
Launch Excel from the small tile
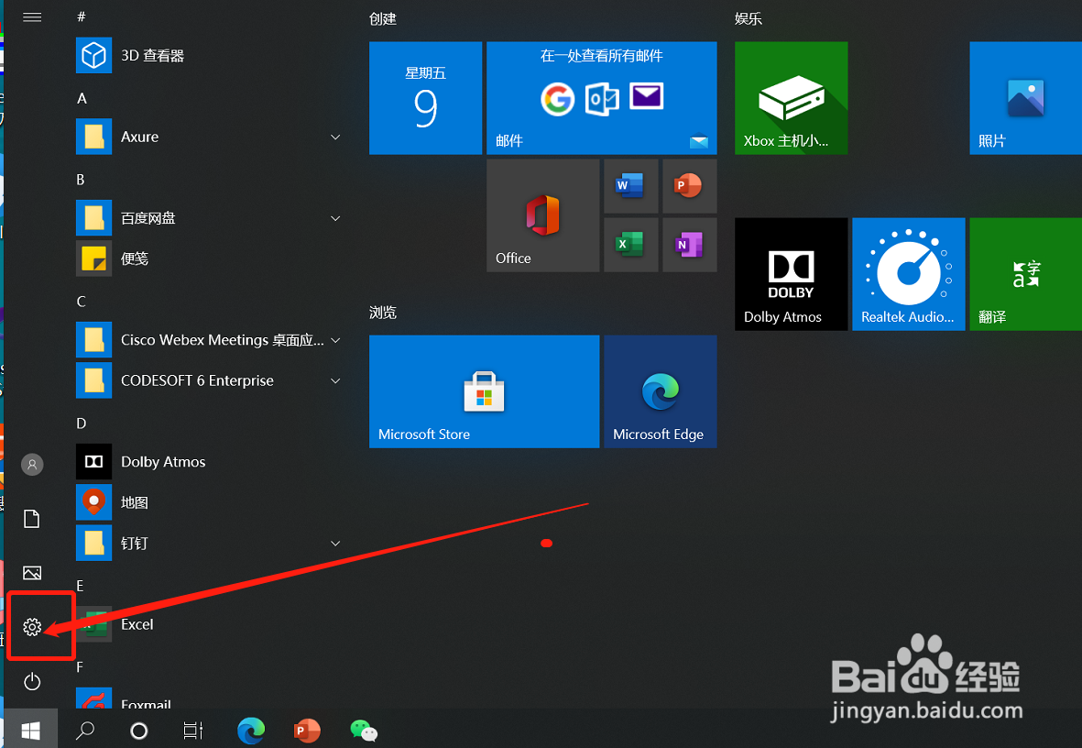point(630,245)
